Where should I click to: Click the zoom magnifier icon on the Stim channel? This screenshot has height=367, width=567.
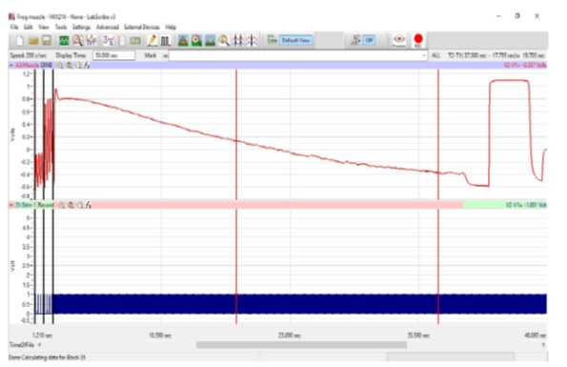point(62,205)
